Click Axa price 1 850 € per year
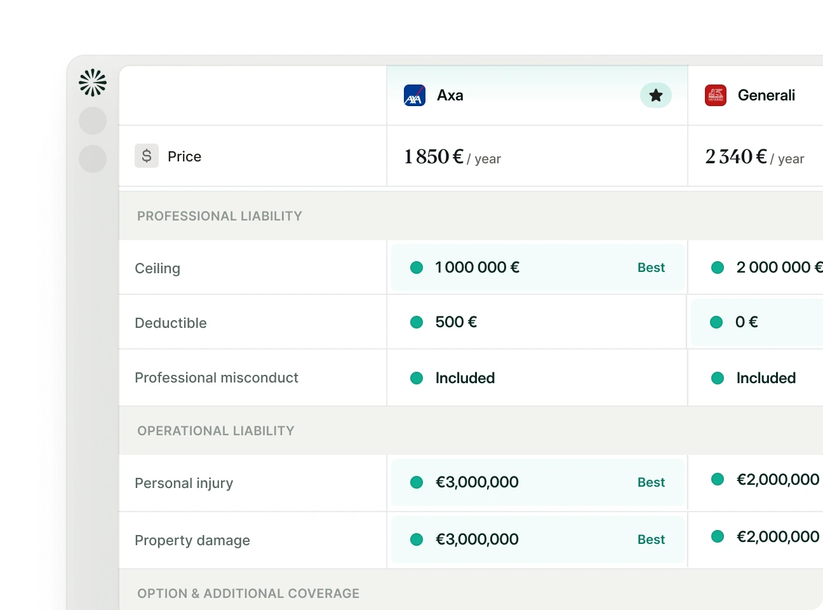Screen dimensions: 823x610 [452, 157]
